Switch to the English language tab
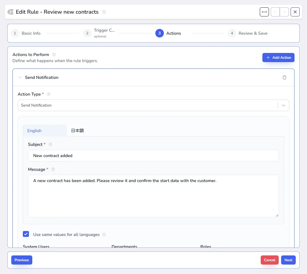This screenshot has height=274, width=307. pyautogui.click(x=45, y=131)
